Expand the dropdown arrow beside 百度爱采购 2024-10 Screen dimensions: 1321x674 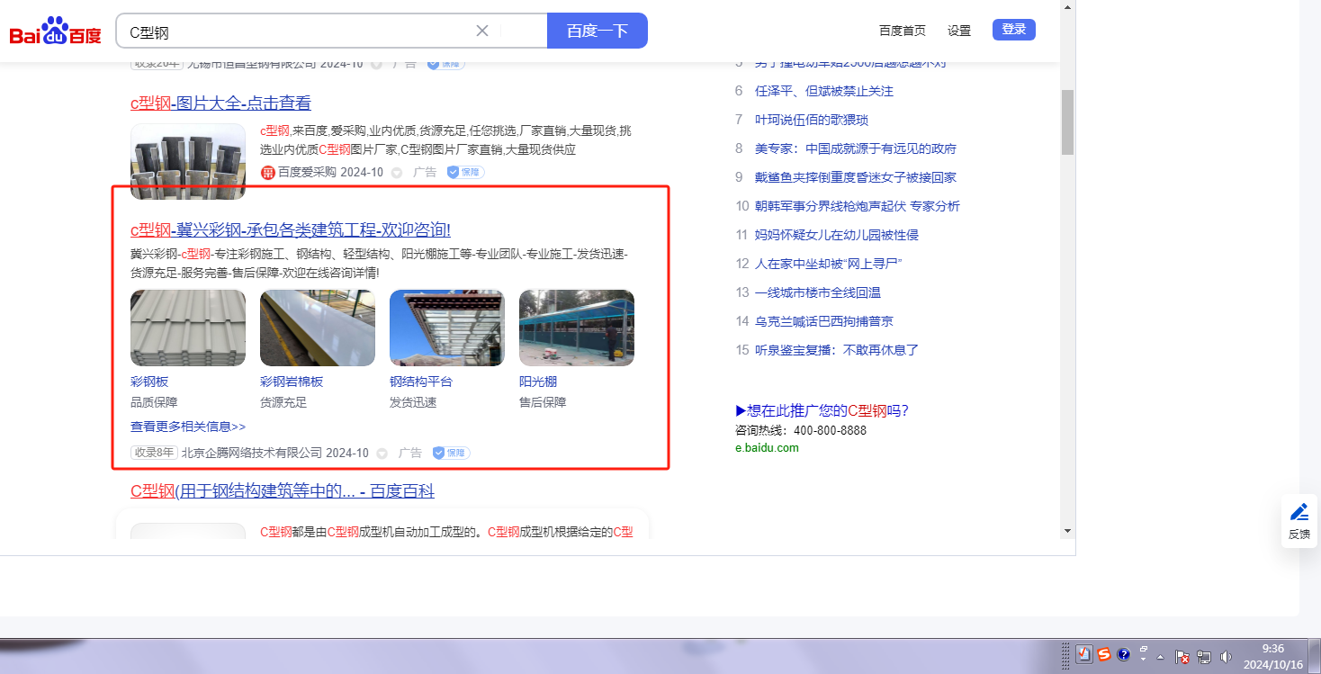(397, 172)
